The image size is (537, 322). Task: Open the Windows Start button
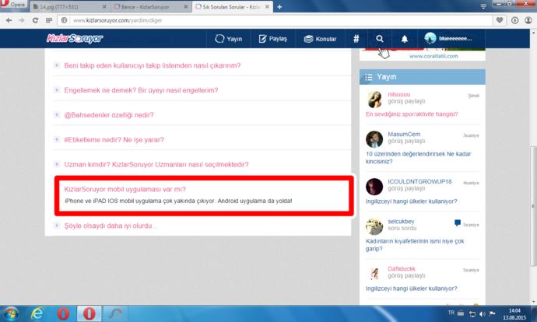pos(11,313)
